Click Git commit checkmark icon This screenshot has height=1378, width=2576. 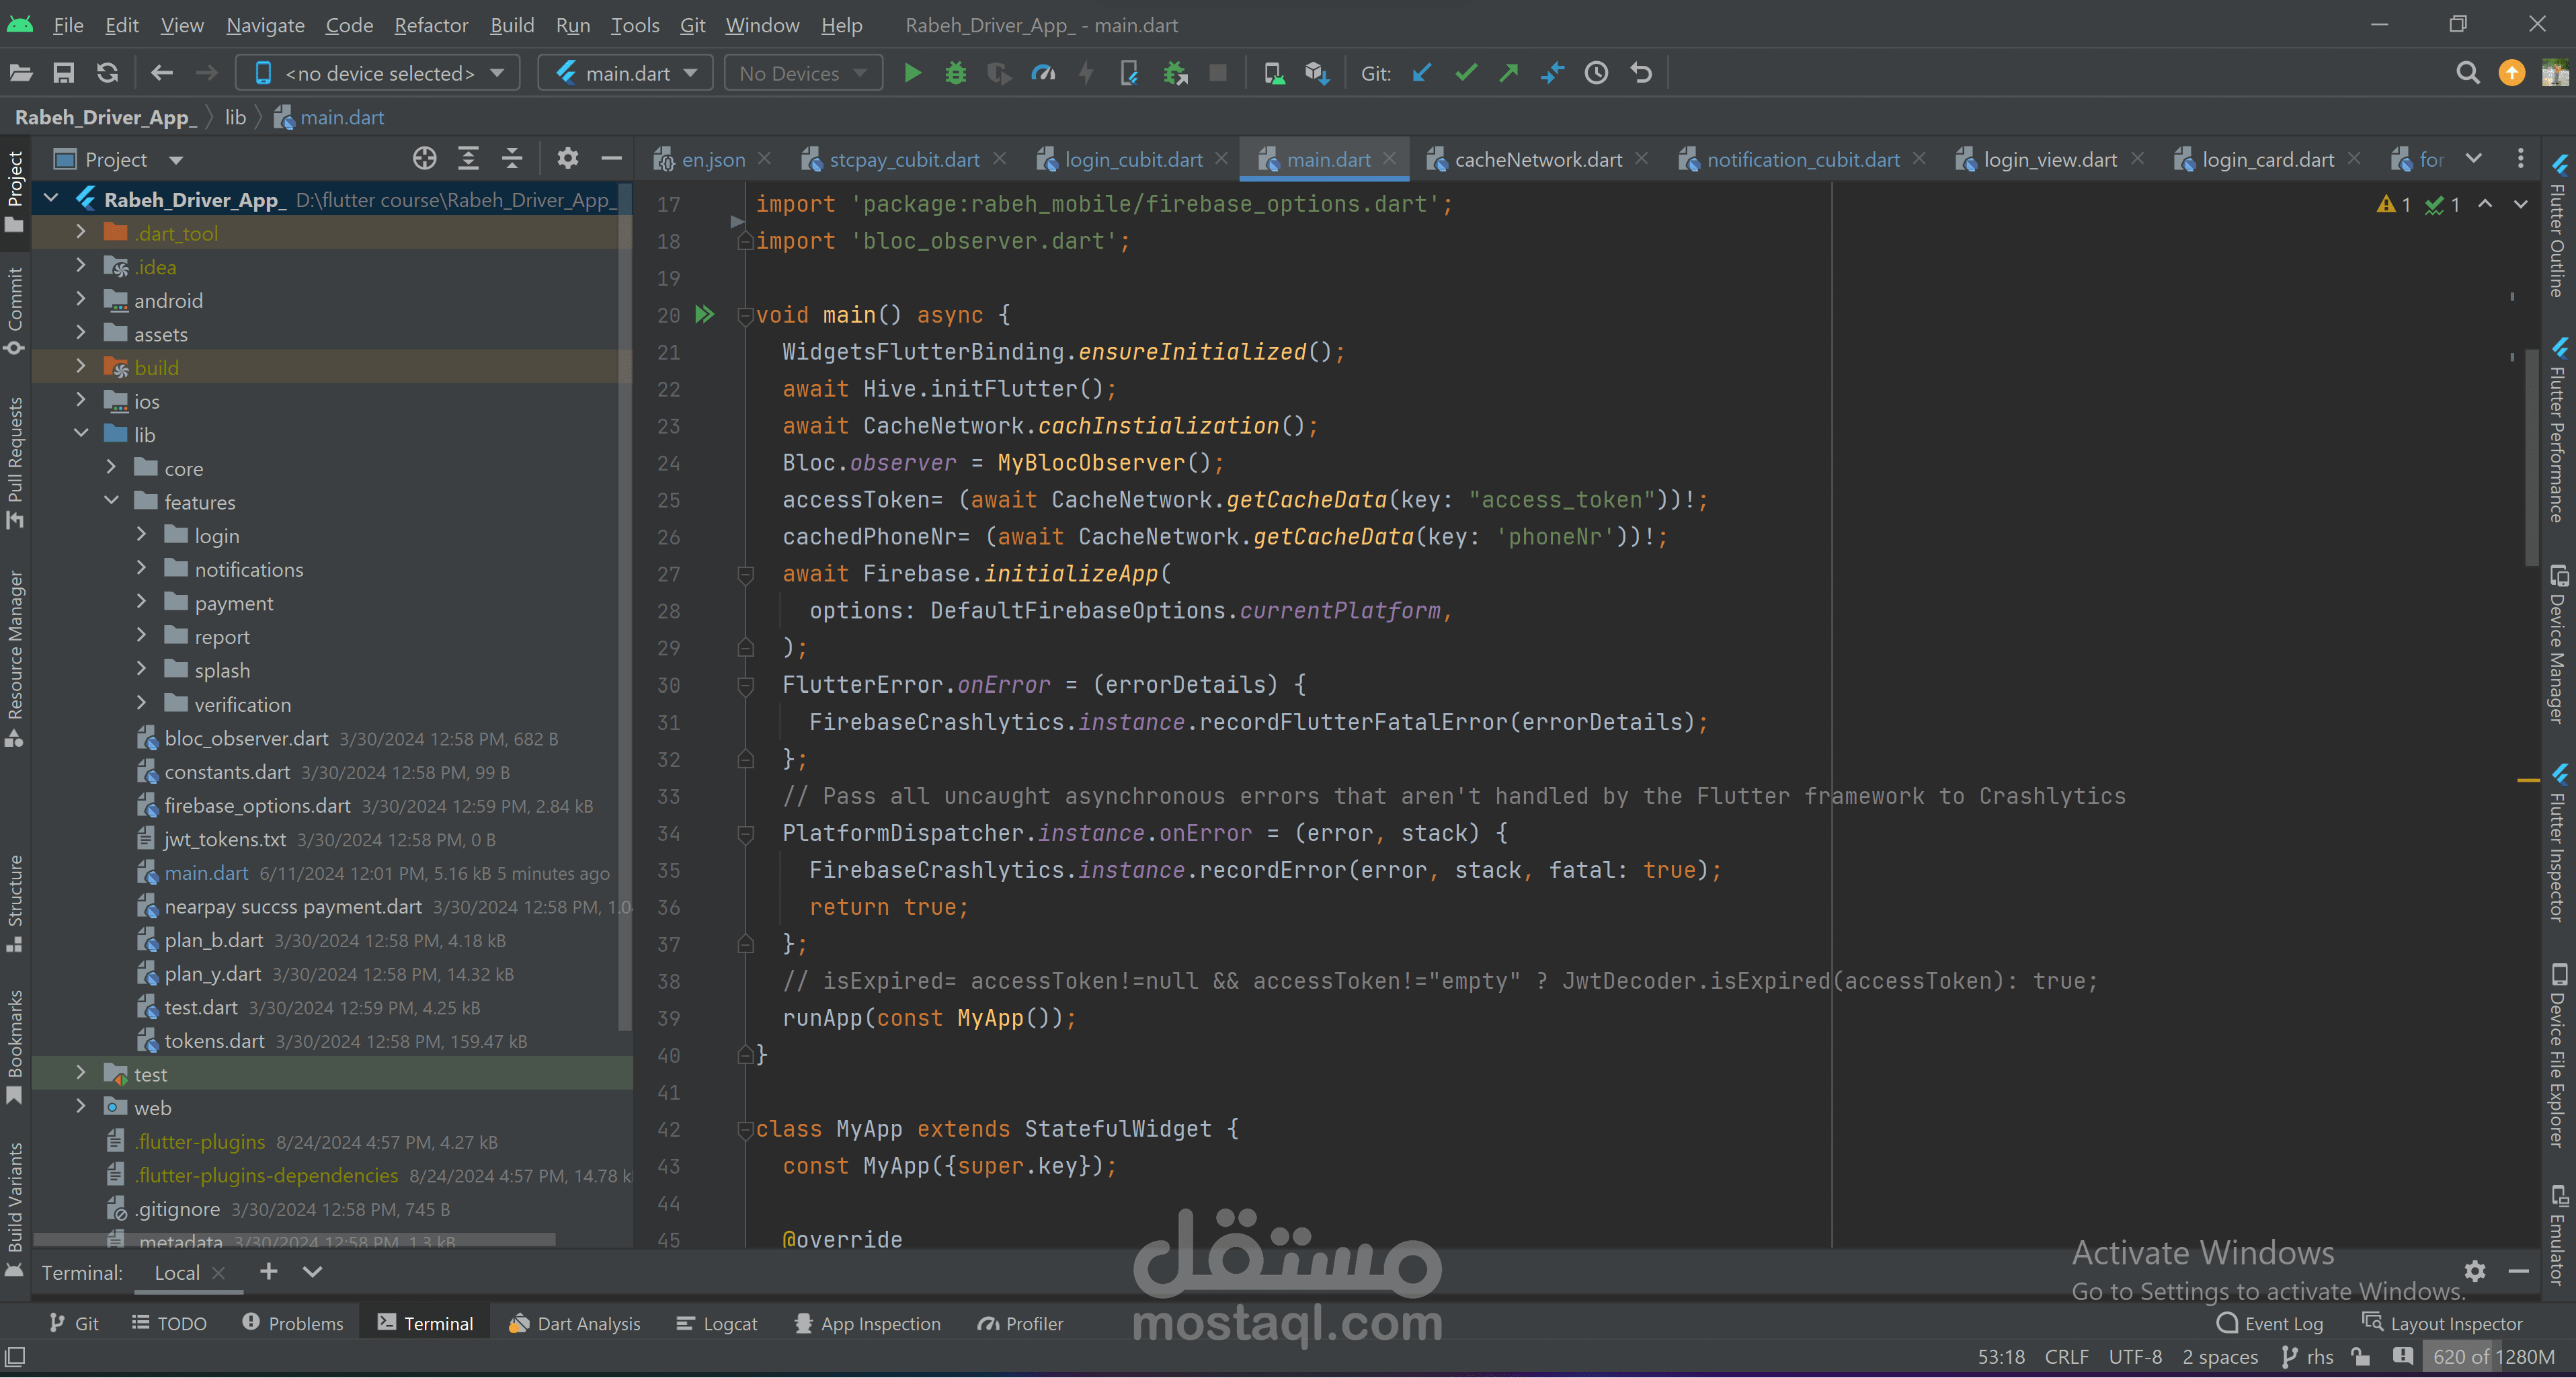click(x=1465, y=73)
